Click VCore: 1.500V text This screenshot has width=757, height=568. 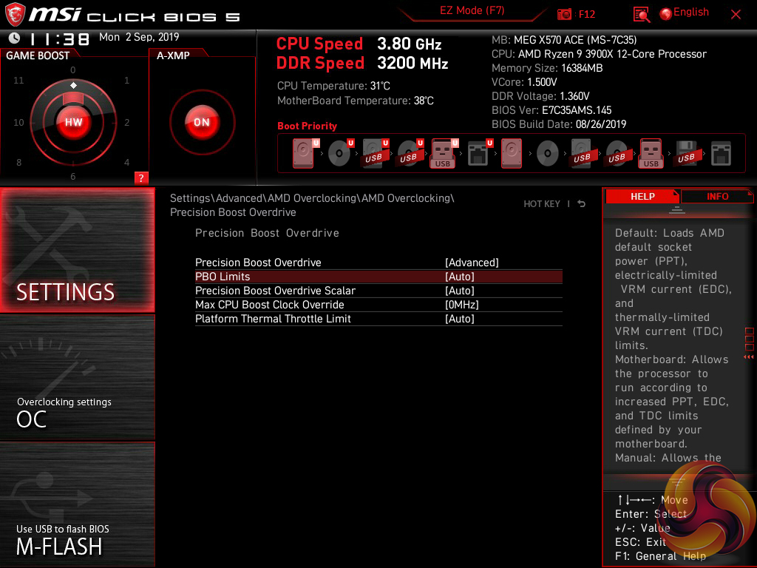tap(524, 82)
